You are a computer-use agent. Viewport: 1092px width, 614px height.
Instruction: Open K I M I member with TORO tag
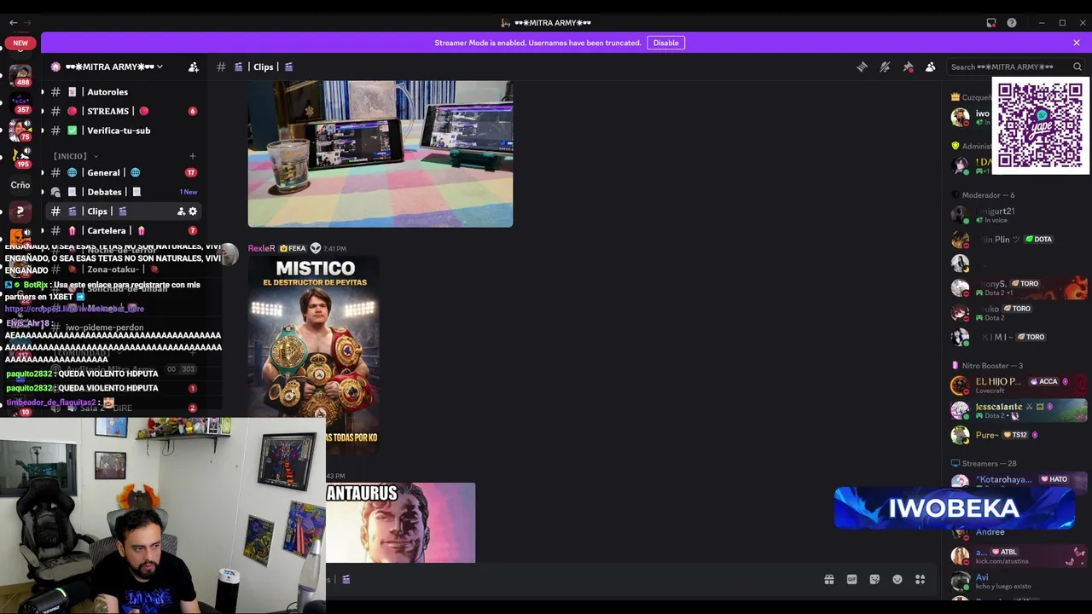pos(1019,337)
